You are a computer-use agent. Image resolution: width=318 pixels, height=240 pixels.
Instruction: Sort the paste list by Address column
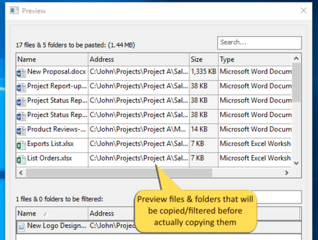point(138,60)
